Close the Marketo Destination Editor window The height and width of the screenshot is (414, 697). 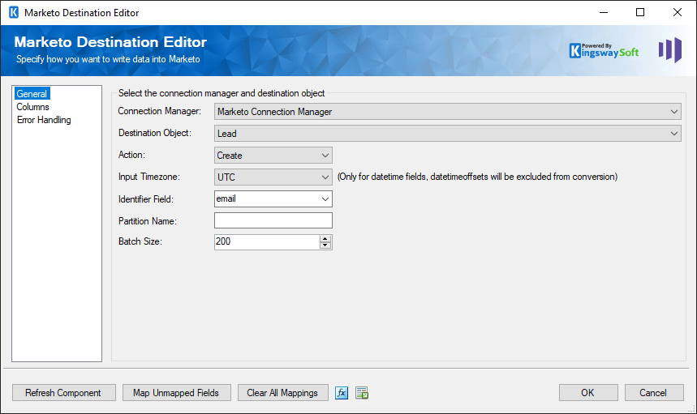click(x=677, y=12)
